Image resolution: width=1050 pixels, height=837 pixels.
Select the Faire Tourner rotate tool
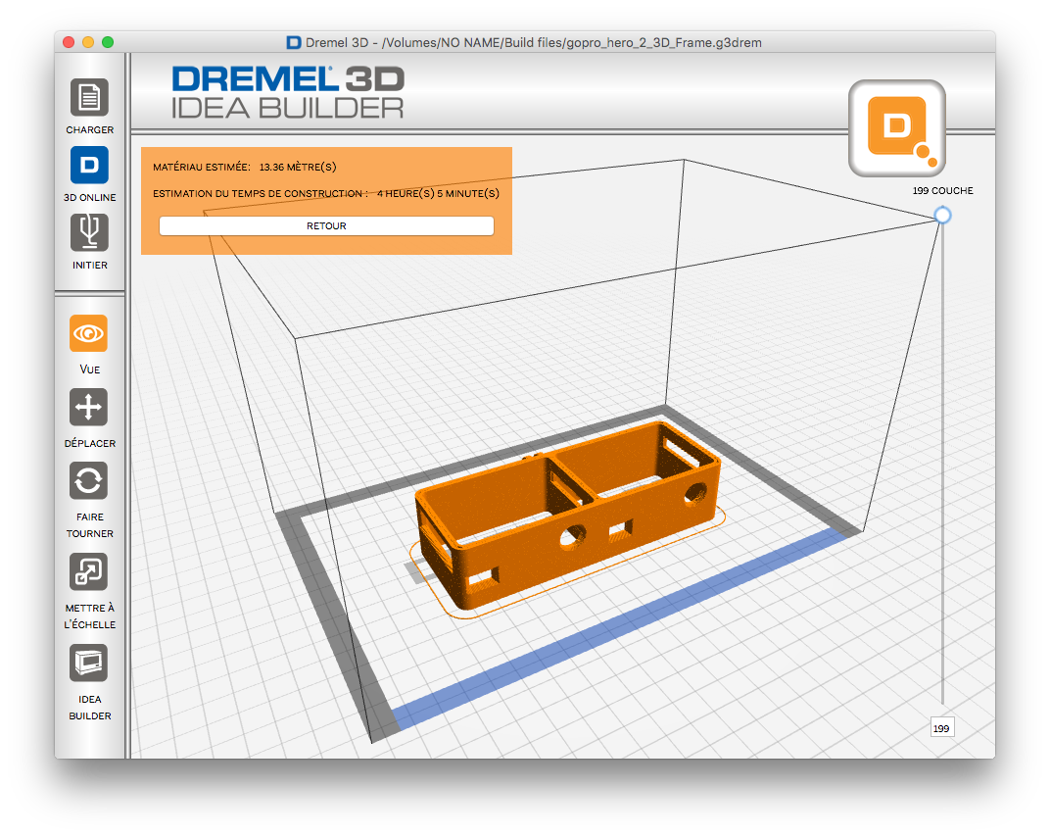[89, 480]
